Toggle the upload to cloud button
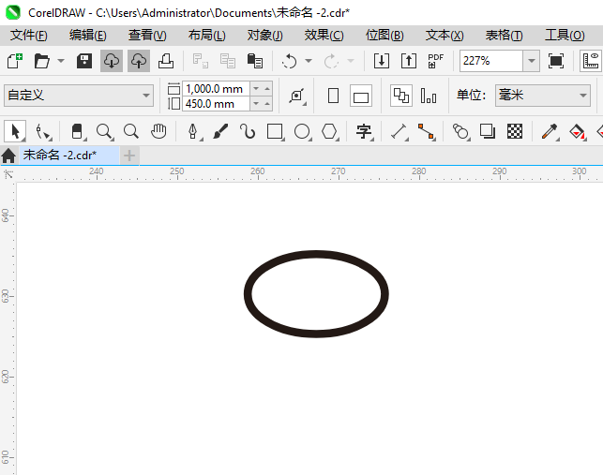The image size is (603, 475). [139, 61]
